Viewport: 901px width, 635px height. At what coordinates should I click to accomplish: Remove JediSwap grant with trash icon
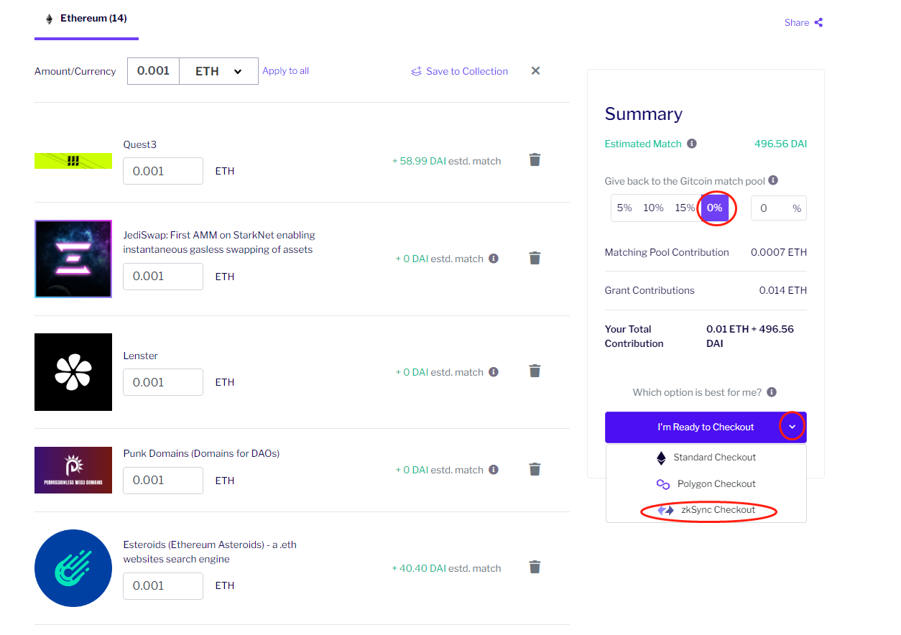[535, 258]
